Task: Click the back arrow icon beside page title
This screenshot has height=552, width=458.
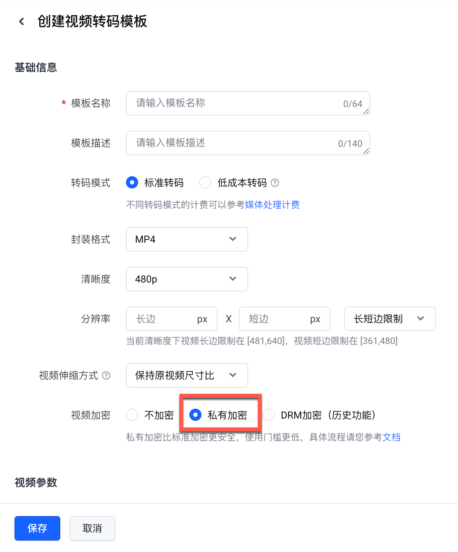Action: pyautogui.click(x=22, y=21)
